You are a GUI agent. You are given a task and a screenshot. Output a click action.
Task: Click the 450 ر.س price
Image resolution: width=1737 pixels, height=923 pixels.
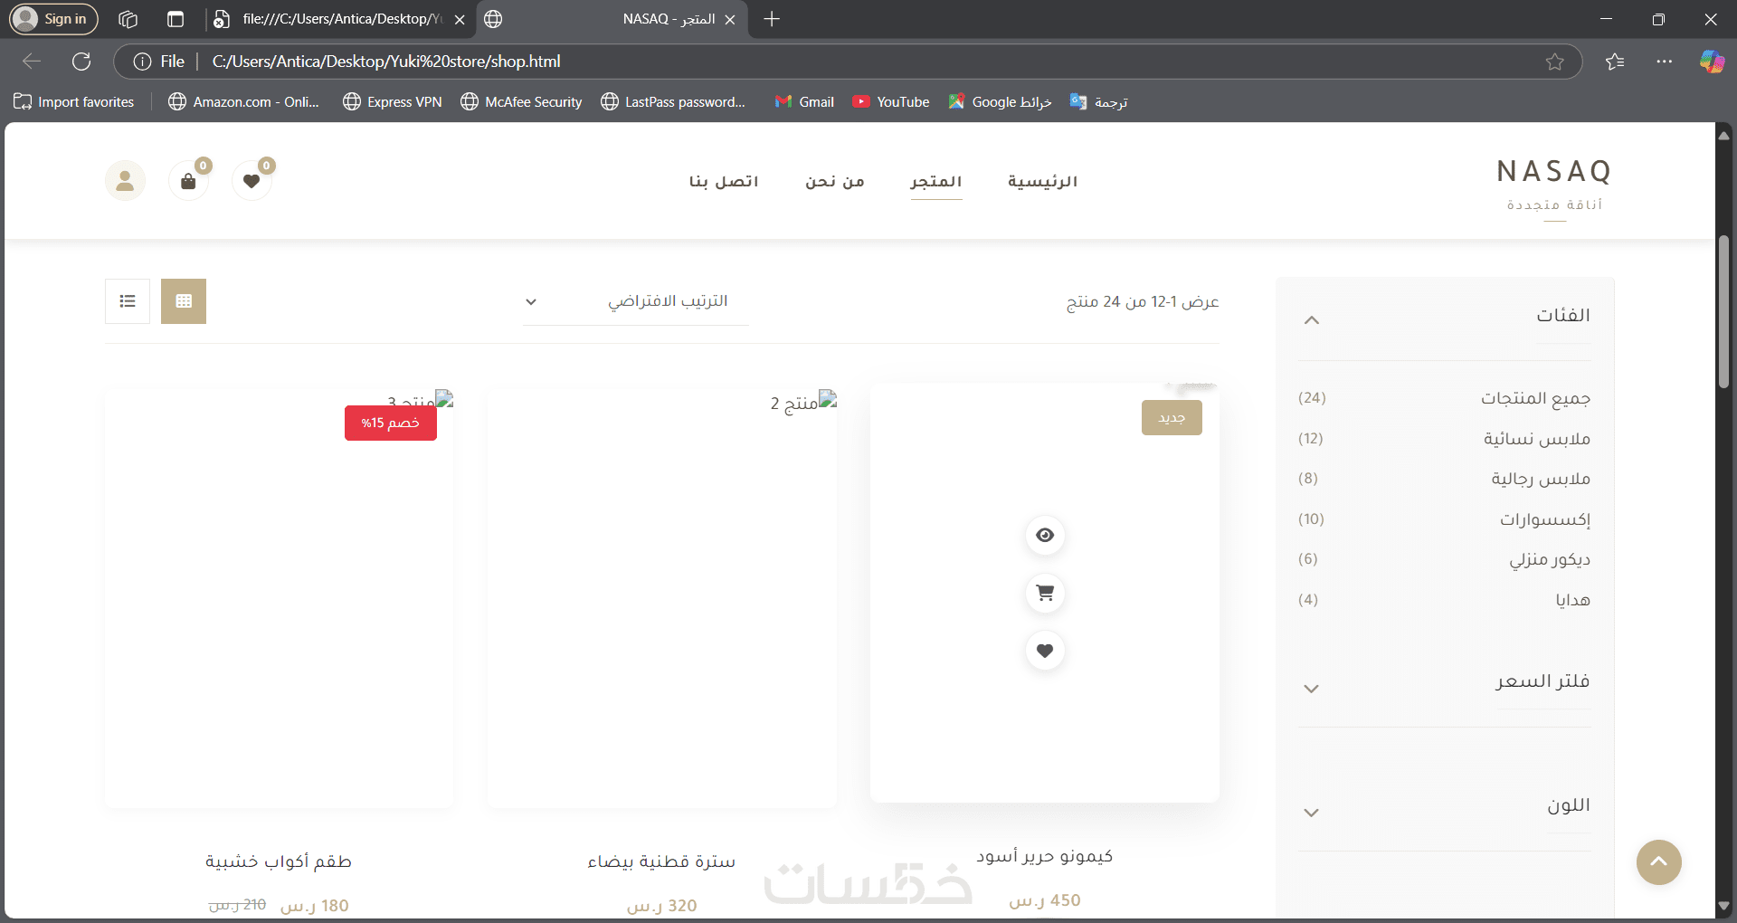tap(1045, 900)
